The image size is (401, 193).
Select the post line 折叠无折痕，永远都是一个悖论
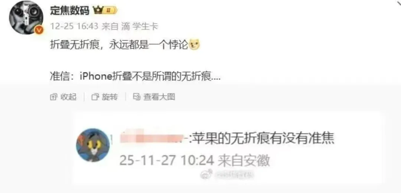tap(119, 46)
